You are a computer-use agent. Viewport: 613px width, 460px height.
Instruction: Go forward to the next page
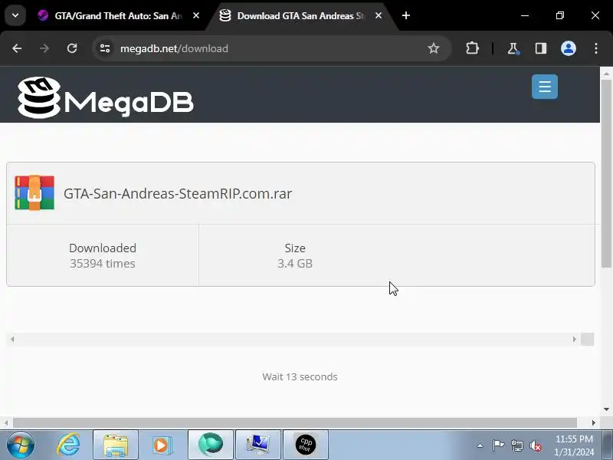click(x=44, y=48)
